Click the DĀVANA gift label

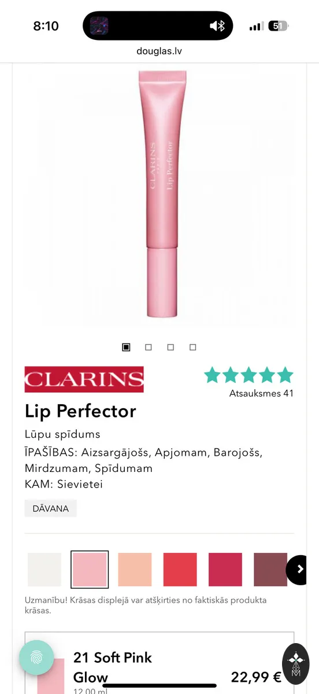click(51, 508)
